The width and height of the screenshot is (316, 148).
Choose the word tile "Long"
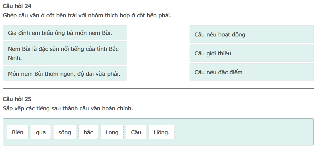pos(112,132)
